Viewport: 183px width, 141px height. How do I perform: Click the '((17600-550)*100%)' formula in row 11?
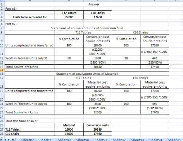[x=155, y=52]
